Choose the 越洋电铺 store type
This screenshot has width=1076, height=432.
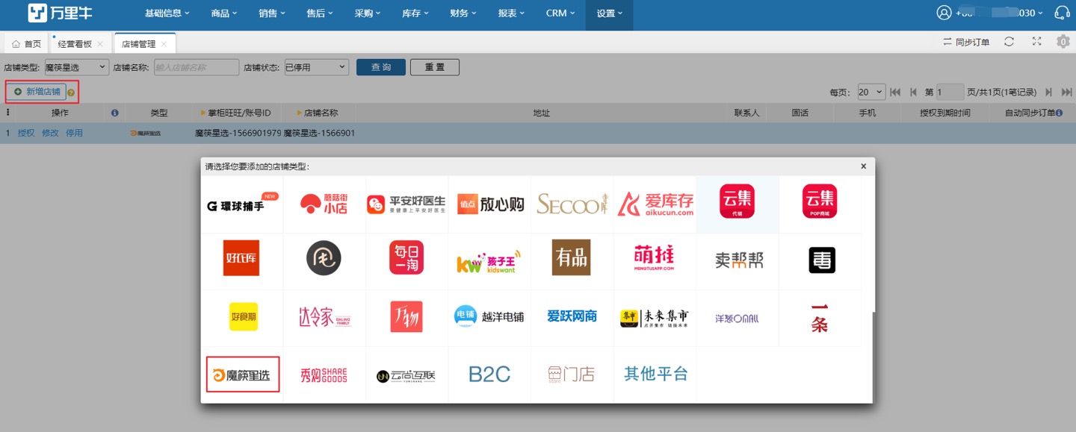[489, 316]
